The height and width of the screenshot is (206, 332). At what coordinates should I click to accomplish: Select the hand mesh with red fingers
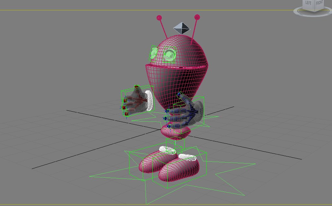click(x=136, y=100)
